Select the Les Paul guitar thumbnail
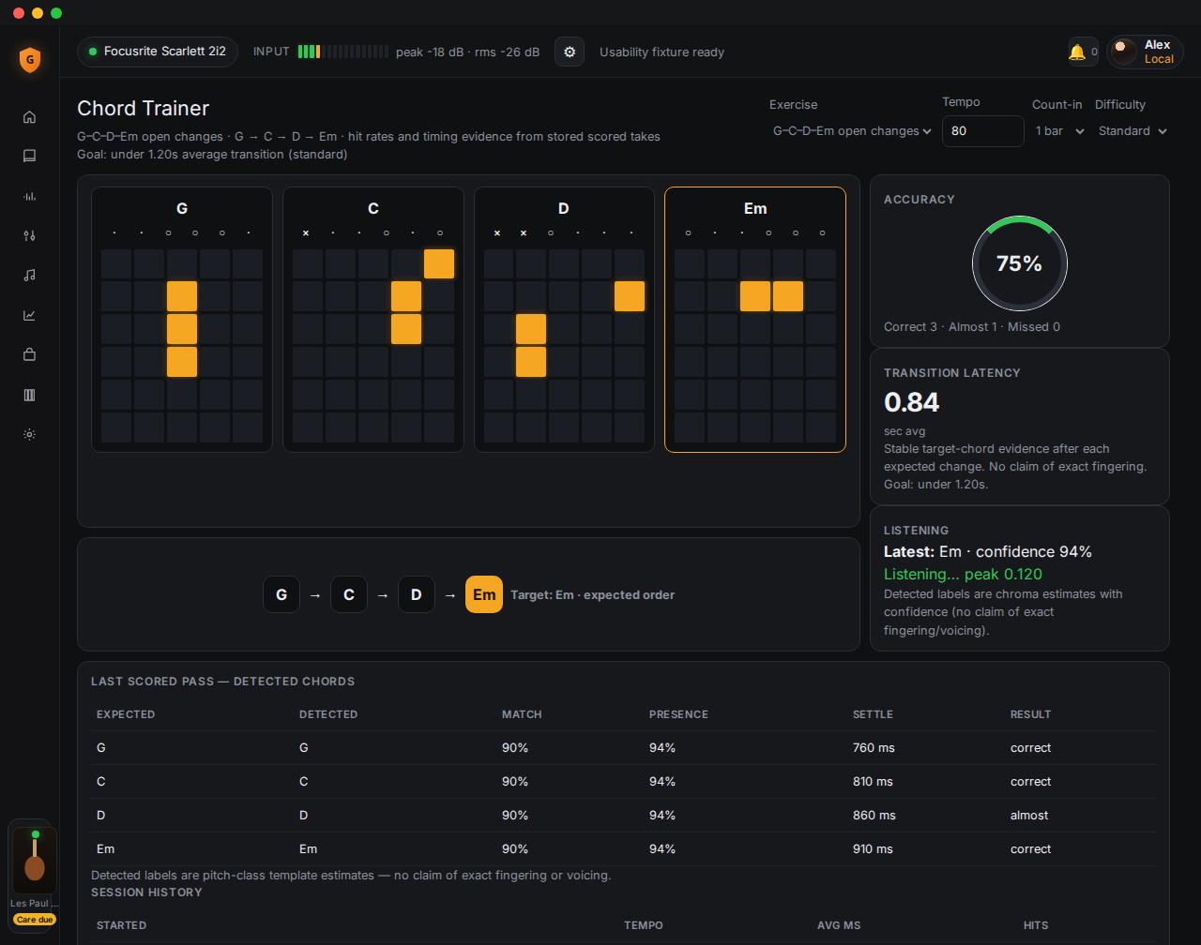The width and height of the screenshot is (1201, 945). tap(35, 861)
